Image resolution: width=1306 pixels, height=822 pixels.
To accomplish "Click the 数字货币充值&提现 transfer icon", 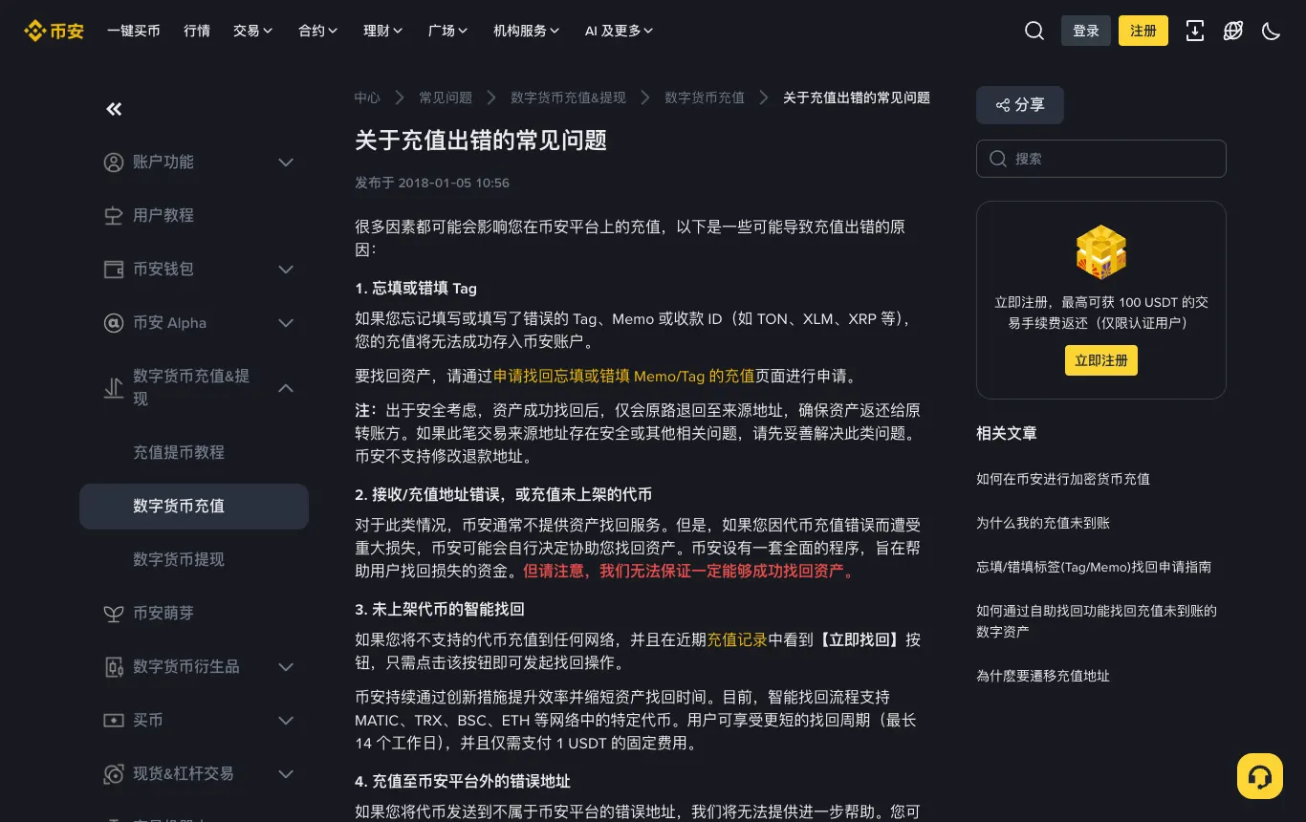I will [x=114, y=388].
